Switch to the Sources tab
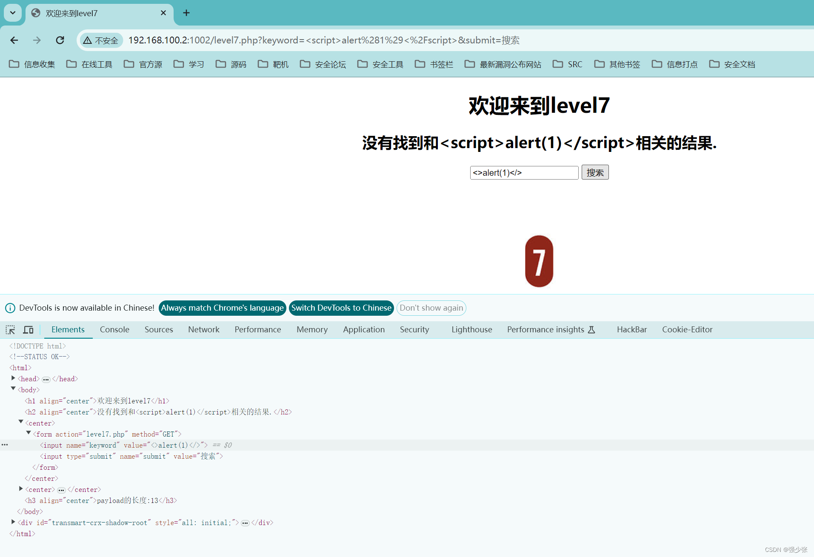Screen dimensions: 814x557 tap(159, 330)
